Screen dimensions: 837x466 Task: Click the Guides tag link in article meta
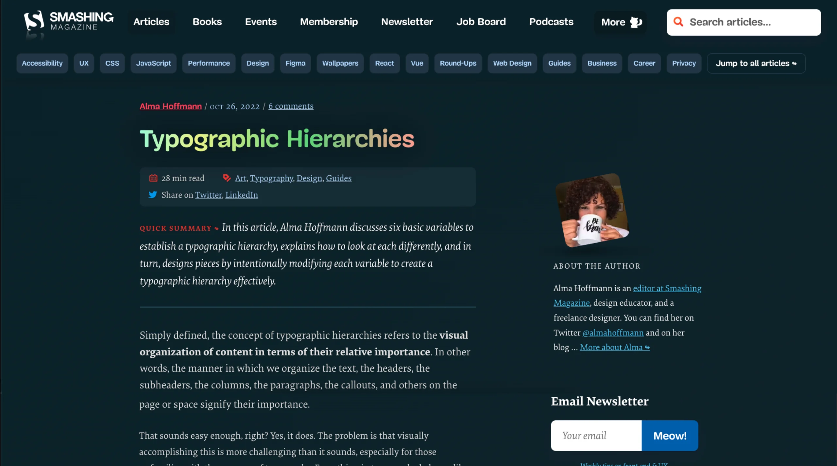[338, 178]
